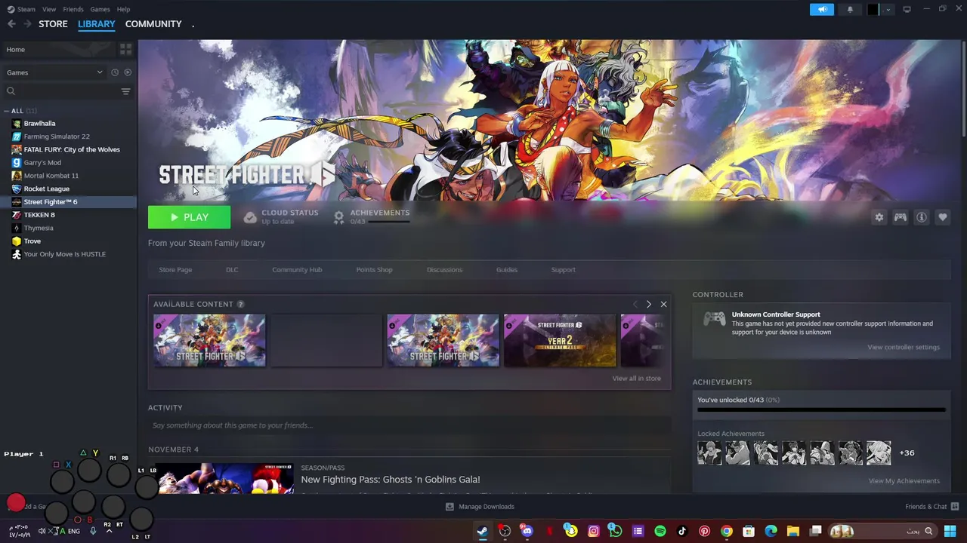Open New Fighting Pass news article

(x=390, y=480)
